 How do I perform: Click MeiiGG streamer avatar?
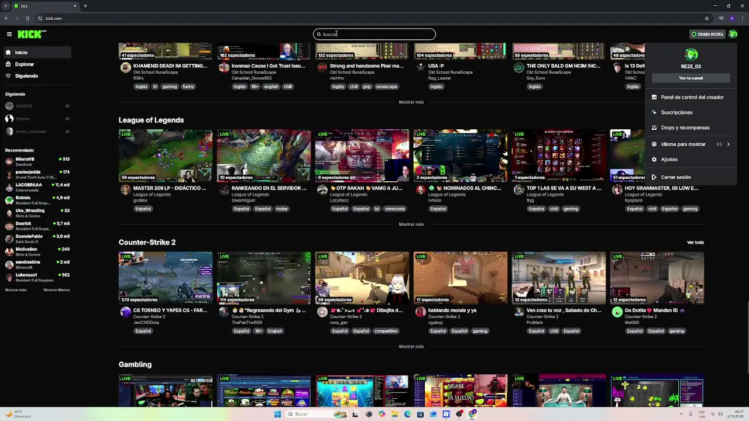pos(617,312)
